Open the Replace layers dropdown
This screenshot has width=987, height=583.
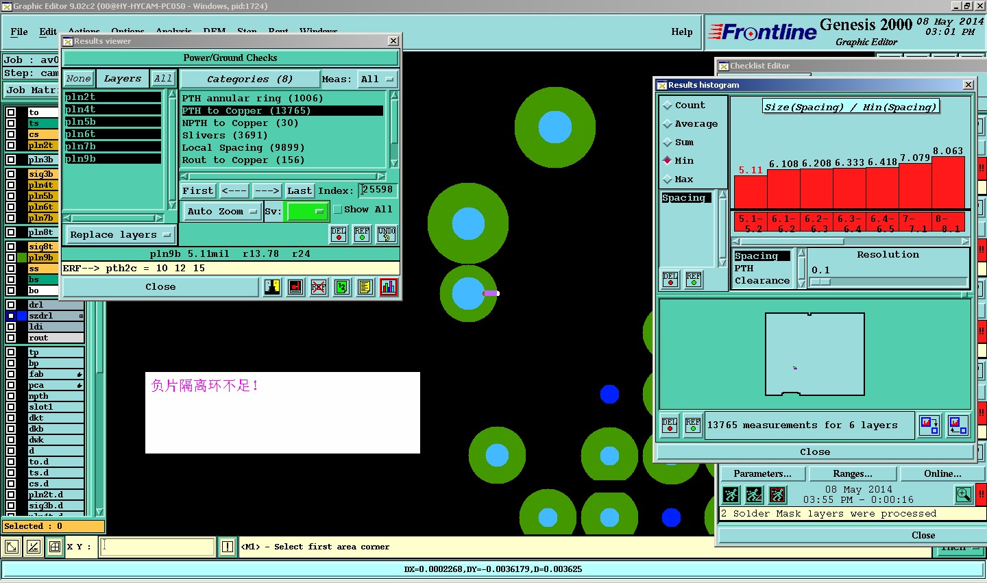pos(119,235)
